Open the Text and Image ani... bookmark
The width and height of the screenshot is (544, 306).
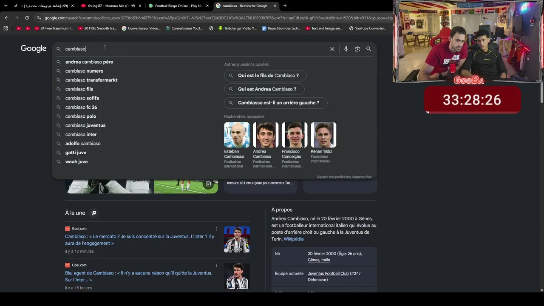click(x=324, y=28)
